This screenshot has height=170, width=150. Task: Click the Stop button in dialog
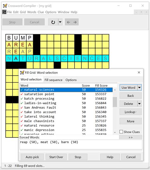coord(78,157)
